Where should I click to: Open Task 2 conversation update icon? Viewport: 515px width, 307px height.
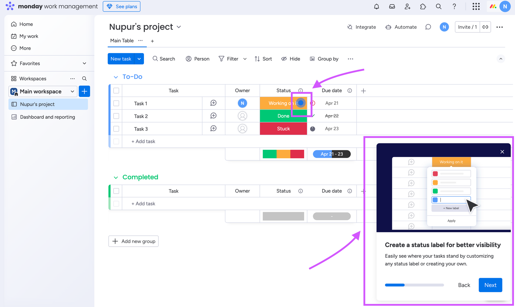click(213, 116)
